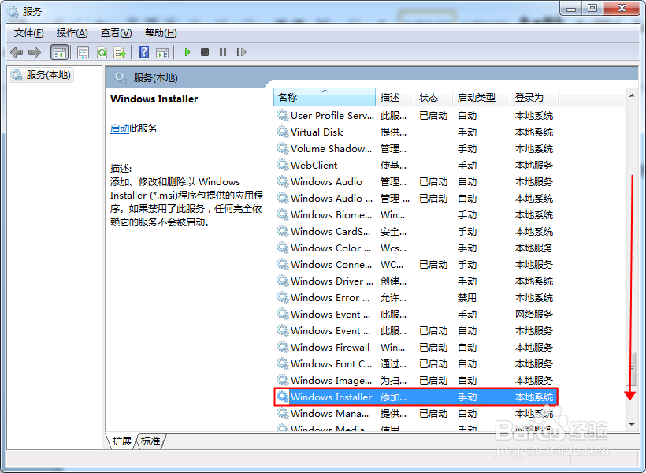Toggle the console tree visibility icon
Image resolution: width=646 pixels, height=473 pixels.
coord(59,51)
